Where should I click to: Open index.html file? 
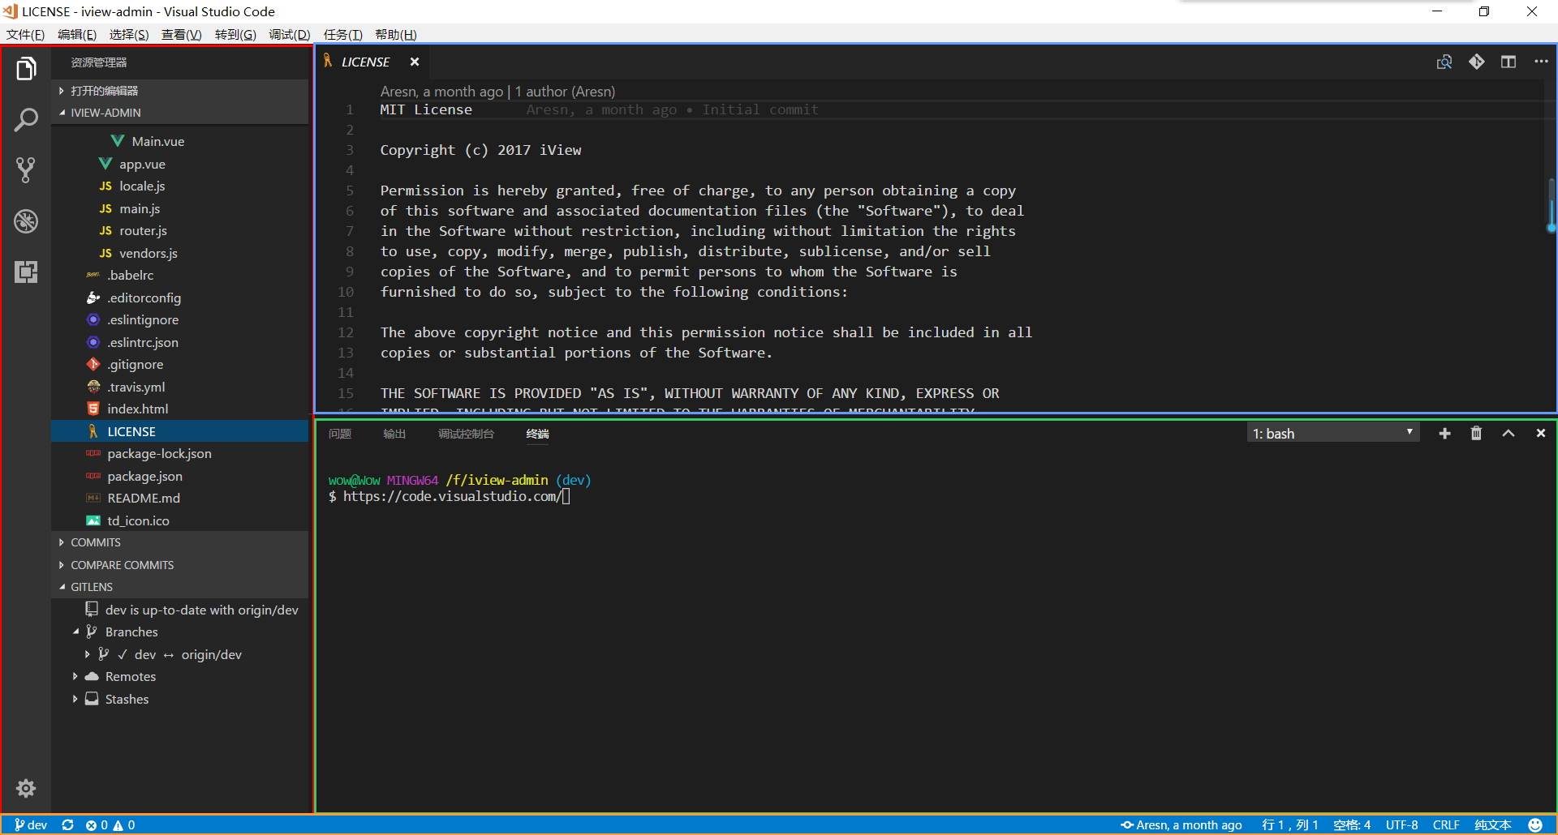(180, 409)
